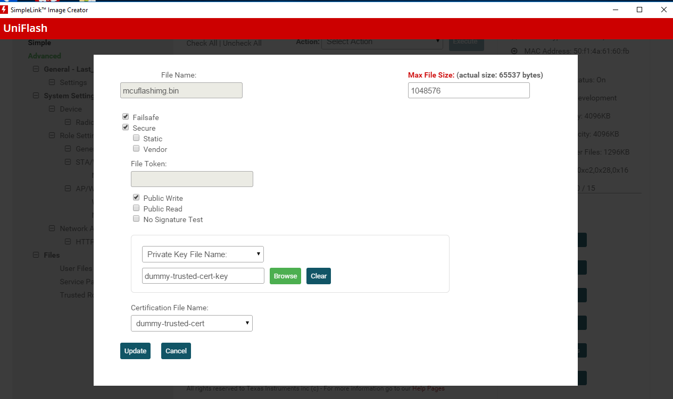Collapse the Radio node under Device
The width and height of the screenshot is (673, 399).
click(x=68, y=122)
